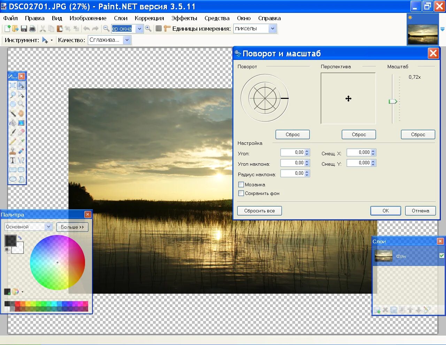The width and height of the screenshot is (446, 345).
Task: Open the Основной color dropdown in Палитра
Action: [48, 227]
